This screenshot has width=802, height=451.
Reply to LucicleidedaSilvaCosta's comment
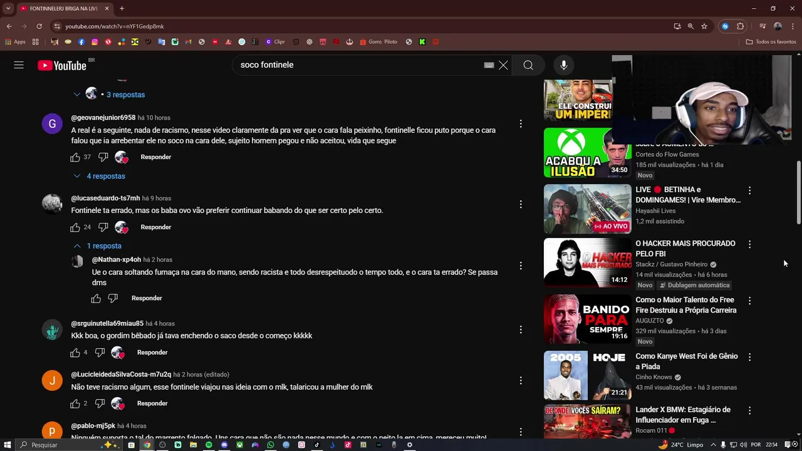tap(152, 403)
